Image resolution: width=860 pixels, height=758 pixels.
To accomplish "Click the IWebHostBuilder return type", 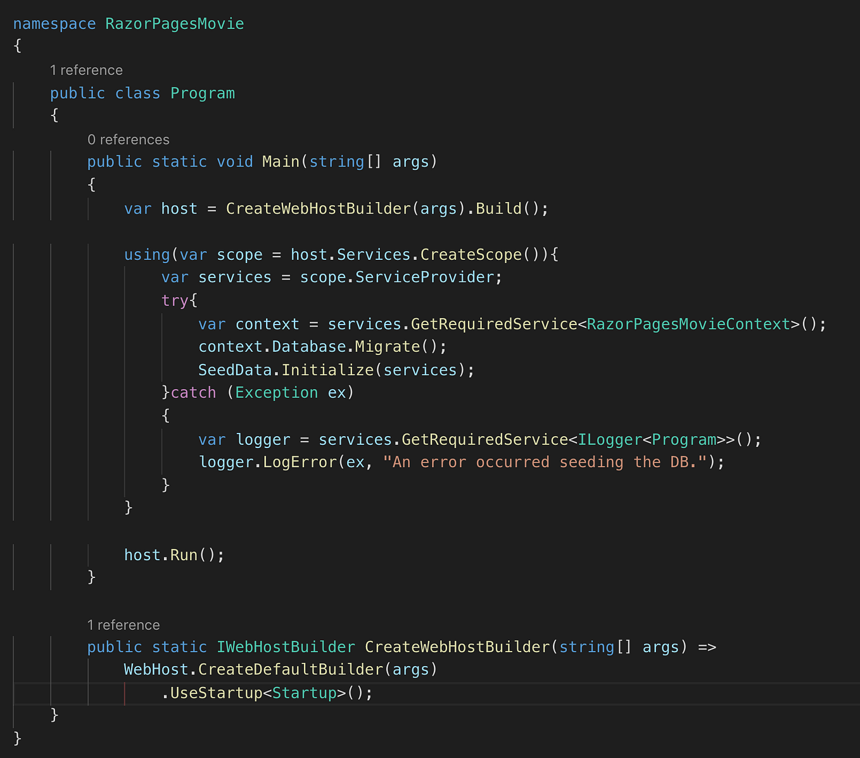I will (x=286, y=646).
